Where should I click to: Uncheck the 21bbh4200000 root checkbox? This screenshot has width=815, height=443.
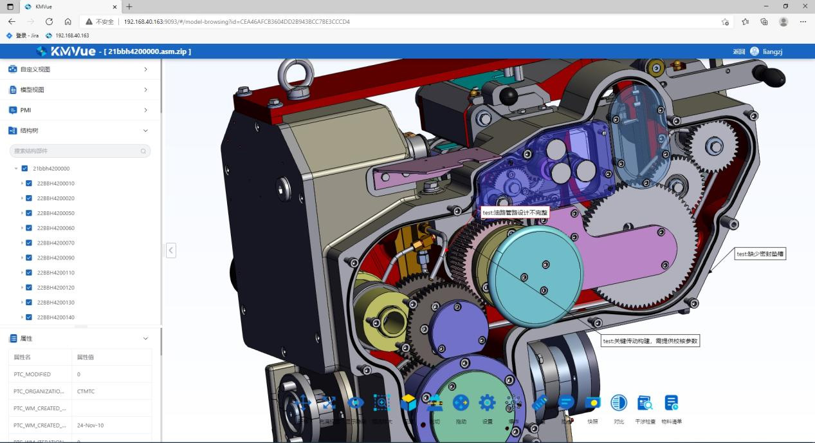(x=24, y=169)
